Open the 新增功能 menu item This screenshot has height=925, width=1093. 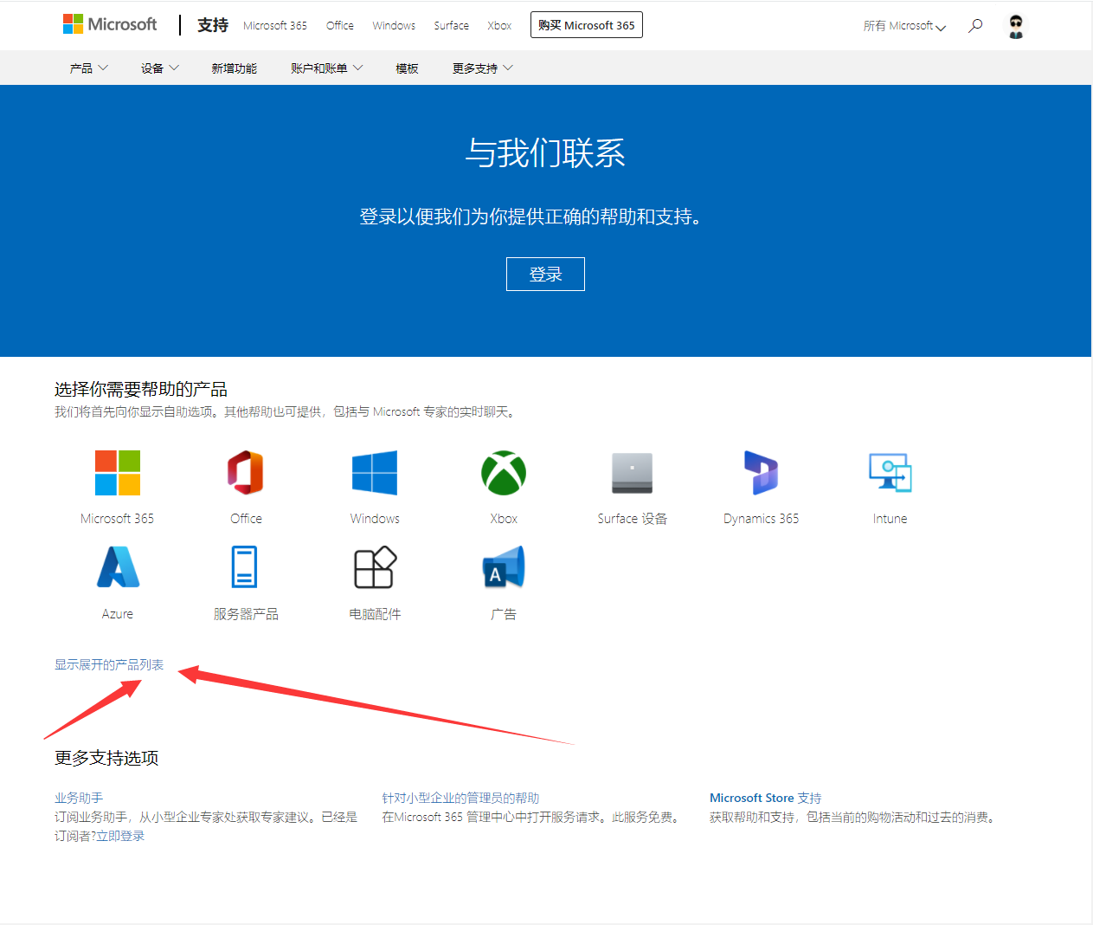(234, 68)
